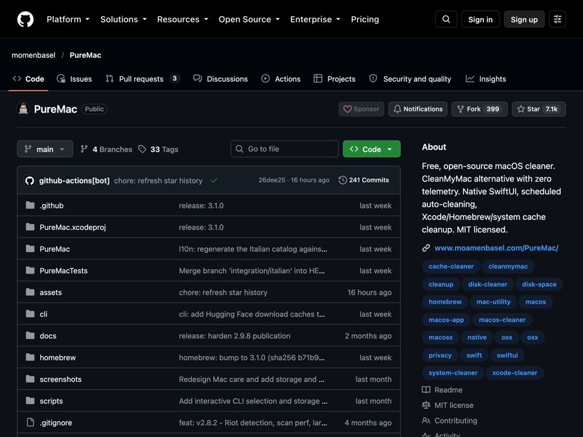Click the Sponsor button
The height and width of the screenshot is (437, 583).
pos(361,109)
